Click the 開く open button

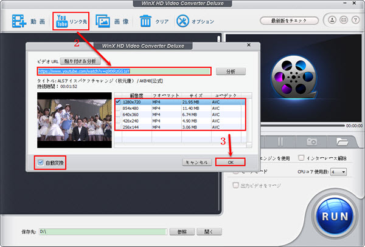tap(209, 231)
